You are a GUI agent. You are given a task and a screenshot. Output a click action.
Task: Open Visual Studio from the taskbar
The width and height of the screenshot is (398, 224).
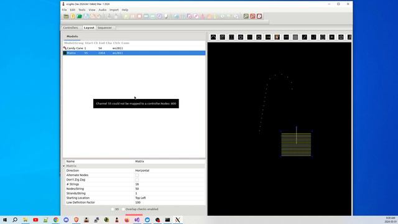click(137, 220)
